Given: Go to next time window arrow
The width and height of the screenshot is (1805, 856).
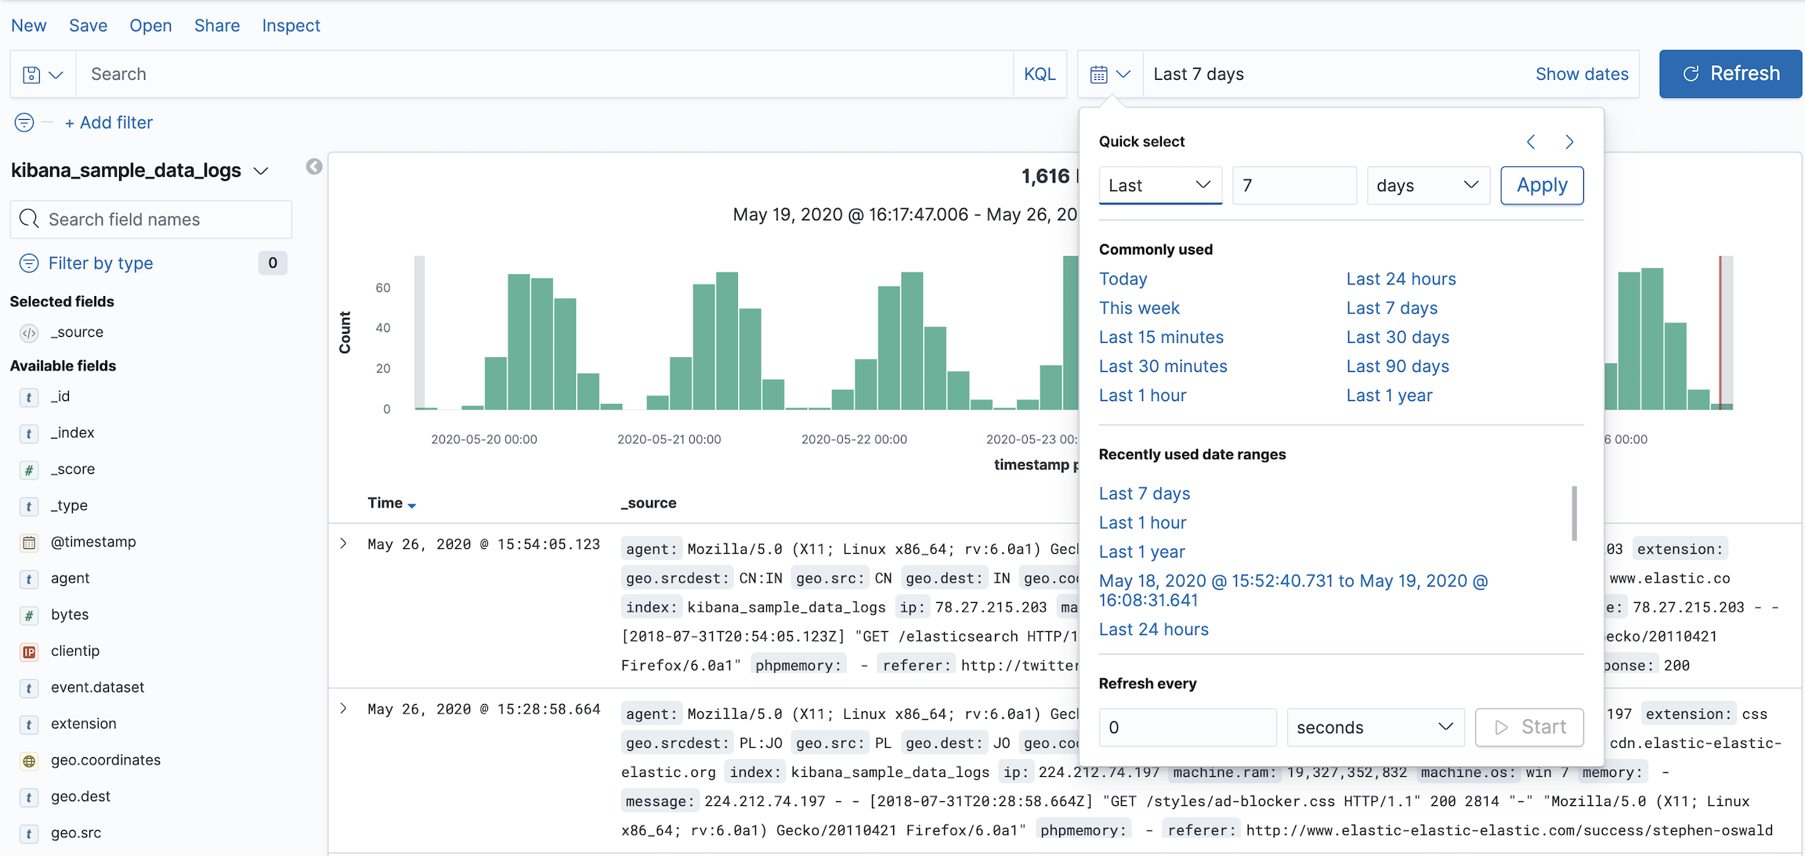Looking at the screenshot, I should click(1569, 142).
